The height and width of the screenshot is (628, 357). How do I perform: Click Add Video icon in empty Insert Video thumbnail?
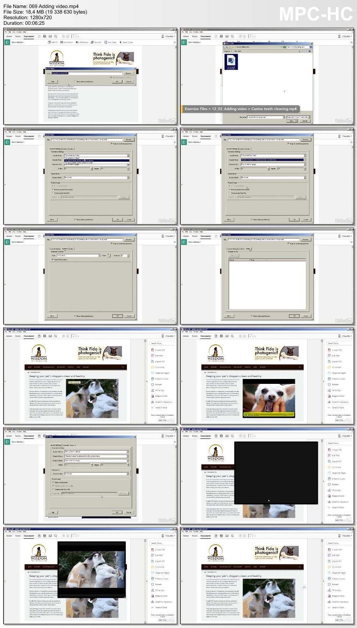coord(106,42)
